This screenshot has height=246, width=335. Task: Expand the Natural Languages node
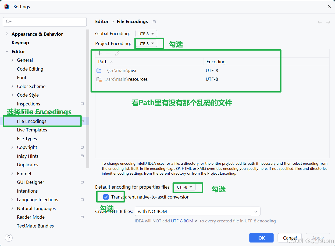click(12, 208)
